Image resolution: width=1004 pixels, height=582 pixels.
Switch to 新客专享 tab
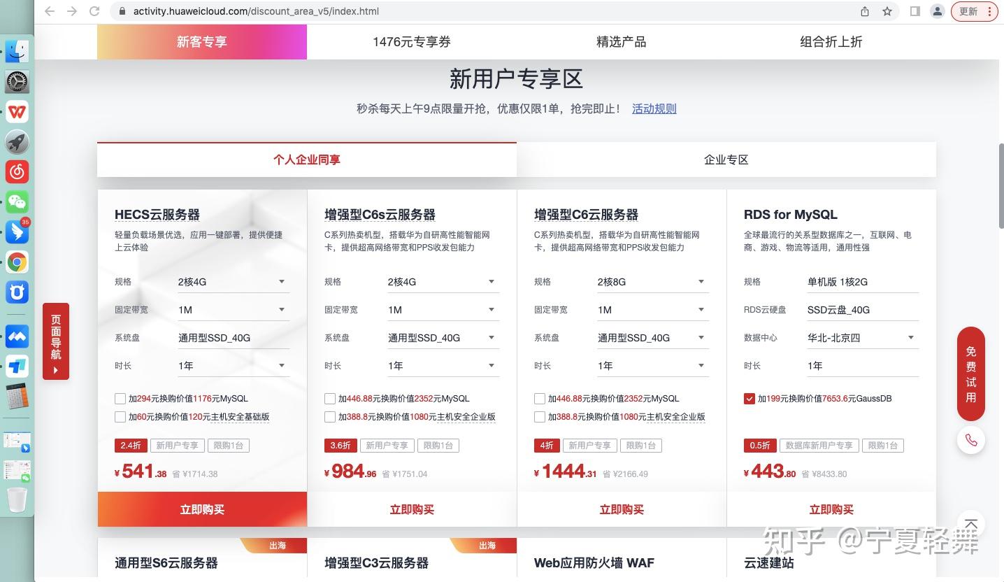(202, 42)
